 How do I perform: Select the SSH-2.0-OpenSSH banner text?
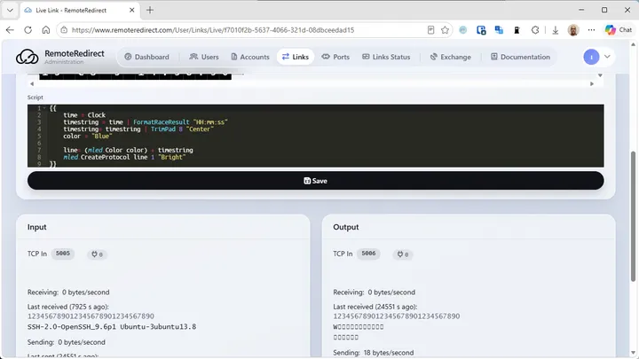point(112,326)
